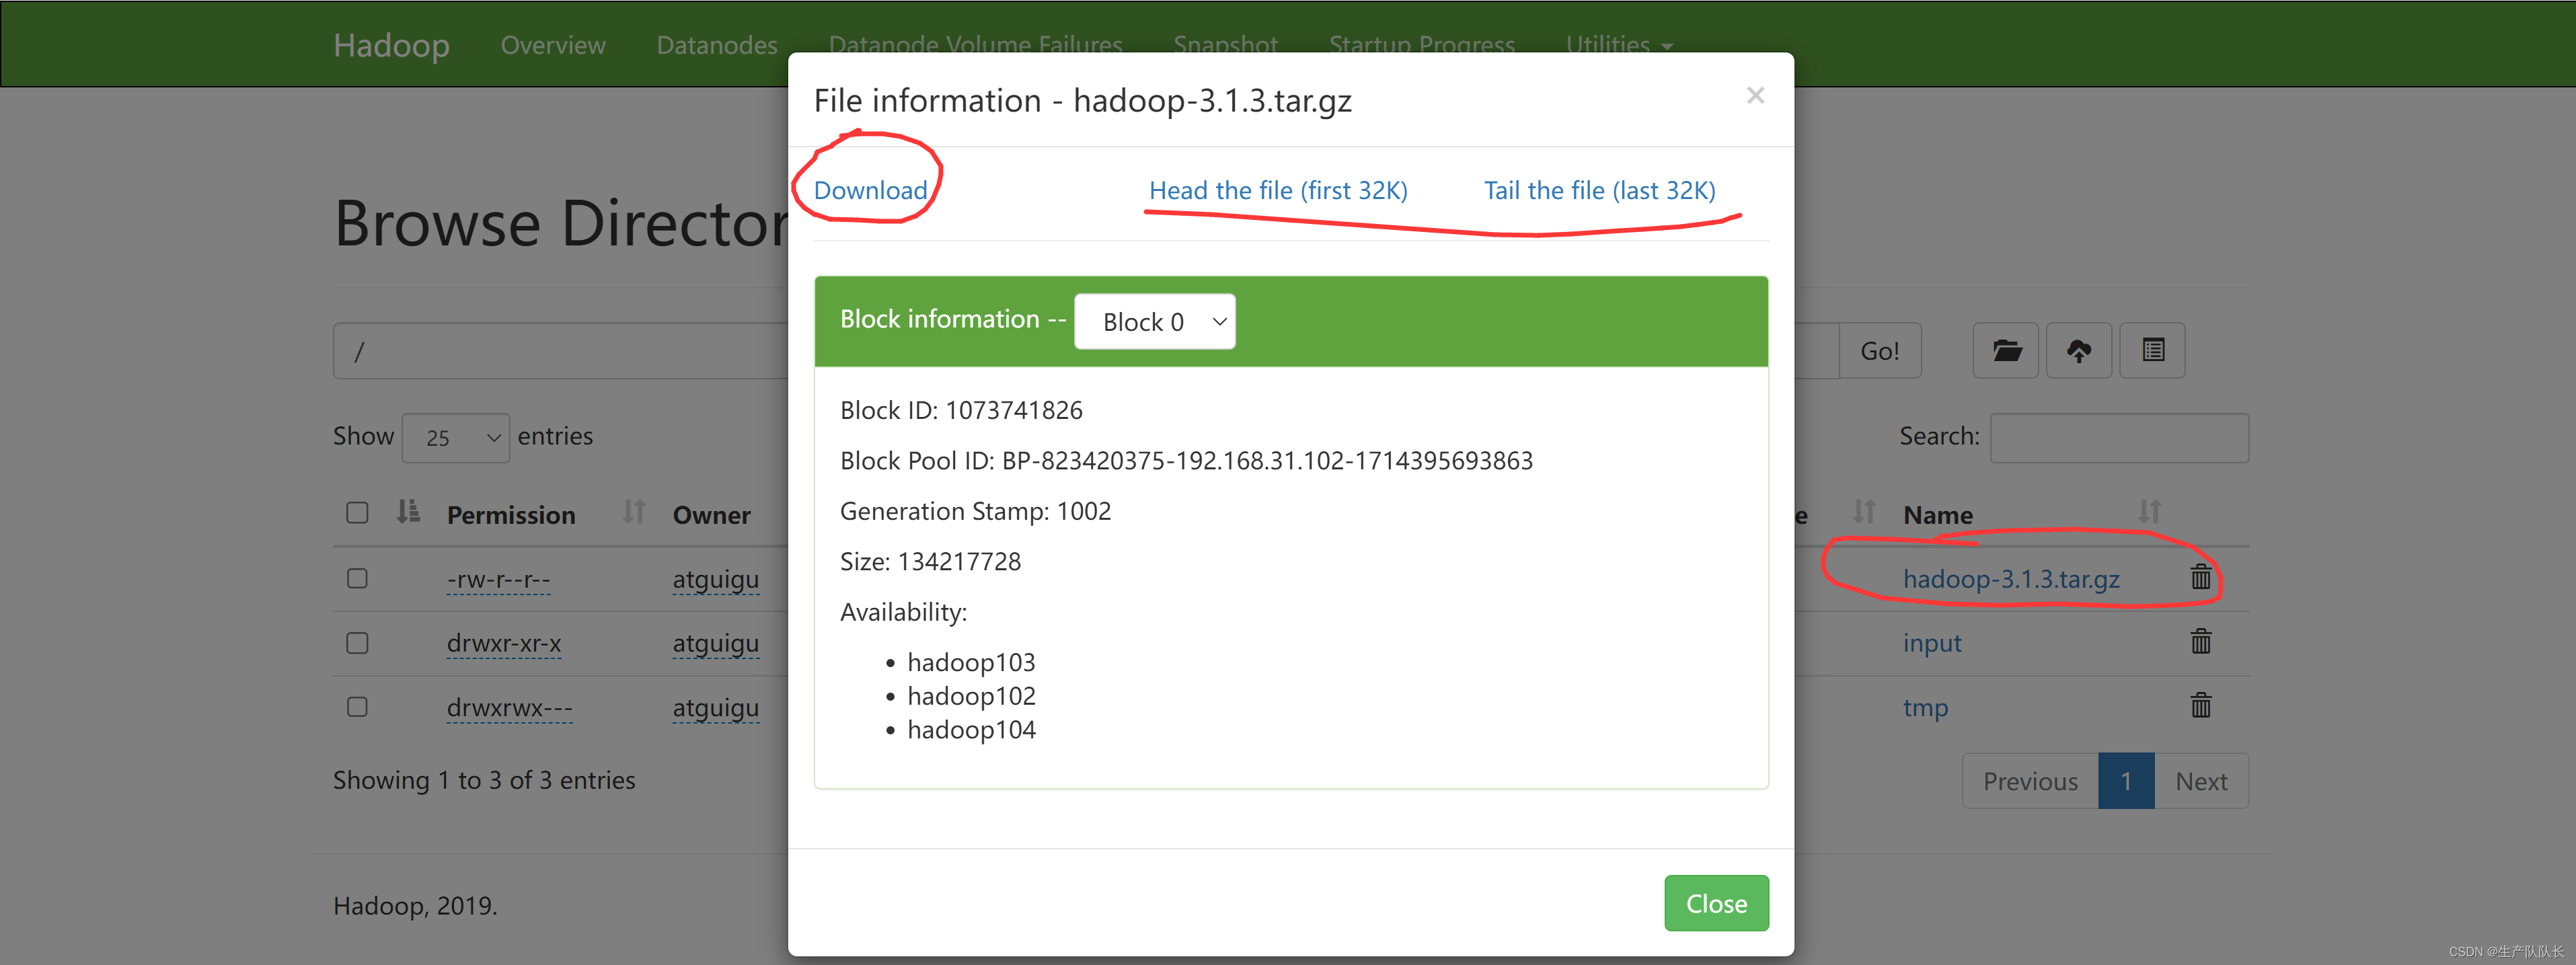Click trash icon for the input directory
This screenshot has height=965, width=2576.
pyautogui.click(x=2200, y=642)
